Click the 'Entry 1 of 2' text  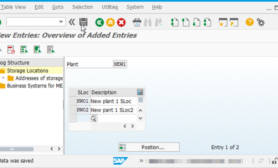pos(225,147)
